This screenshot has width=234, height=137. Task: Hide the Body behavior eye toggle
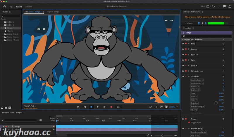[x=183, y=44]
